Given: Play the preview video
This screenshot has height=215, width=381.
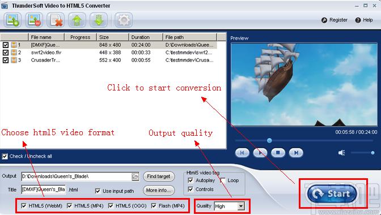Looking at the screenshot, I should [x=260, y=153].
